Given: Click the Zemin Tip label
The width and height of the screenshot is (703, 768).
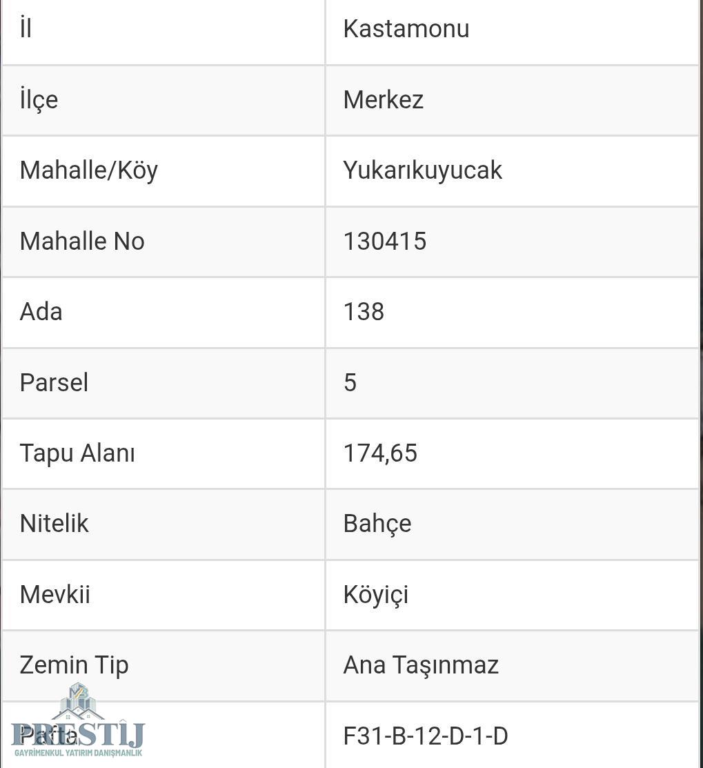Looking at the screenshot, I should 74,665.
